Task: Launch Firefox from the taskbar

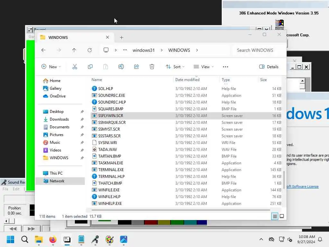Action: (x=53, y=239)
